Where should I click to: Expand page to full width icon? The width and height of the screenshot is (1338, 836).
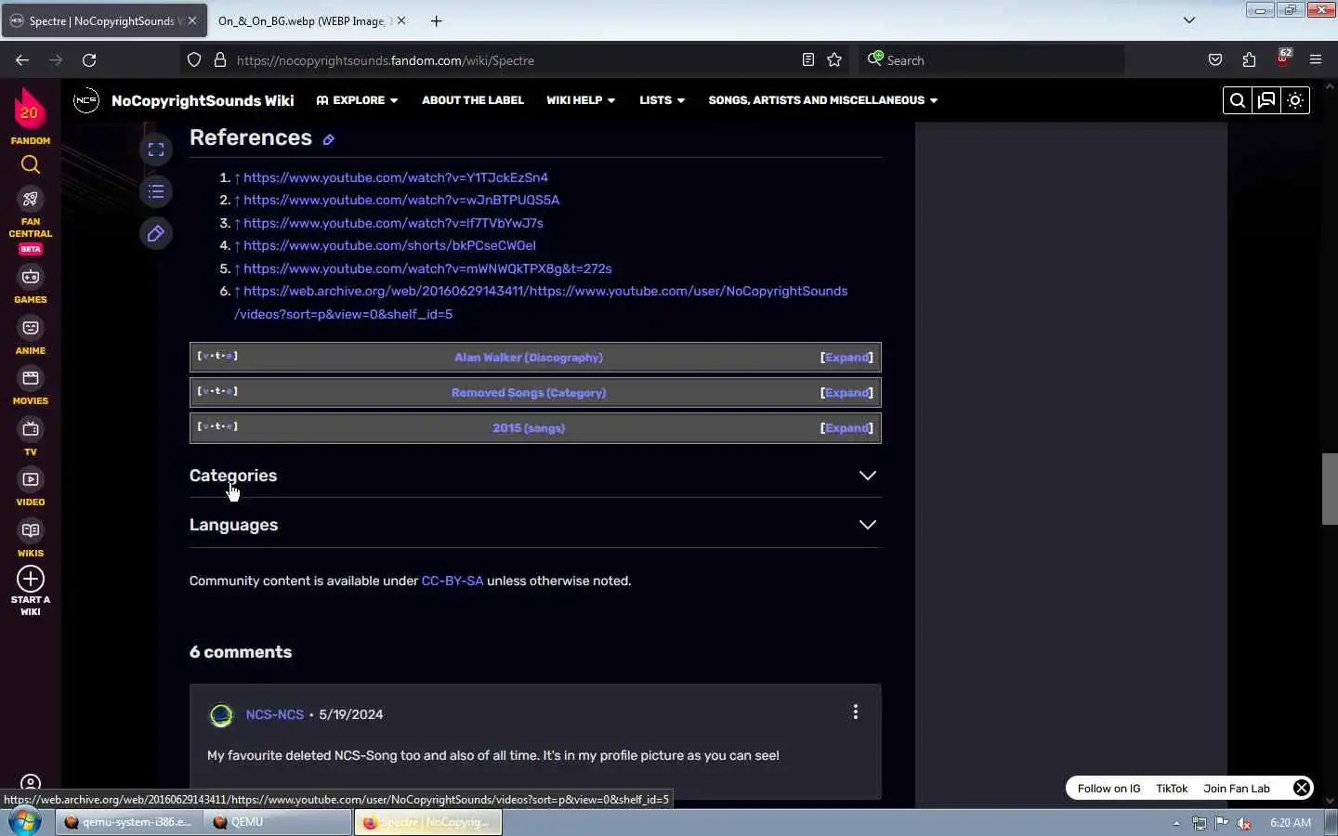pyautogui.click(x=156, y=150)
